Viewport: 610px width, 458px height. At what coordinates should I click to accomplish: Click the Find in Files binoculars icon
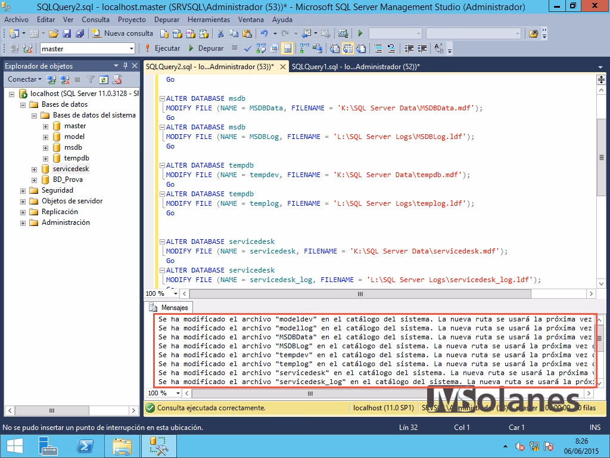pyautogui.click(x=533, y=33)
